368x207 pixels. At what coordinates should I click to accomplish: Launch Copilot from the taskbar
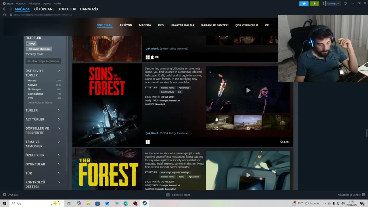pyautogui.click(x=79, y=204)
